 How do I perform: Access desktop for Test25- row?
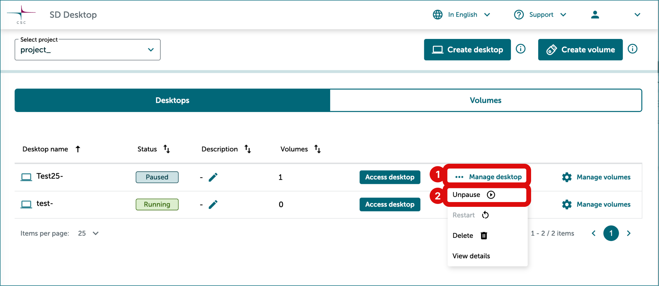point(390,177)
